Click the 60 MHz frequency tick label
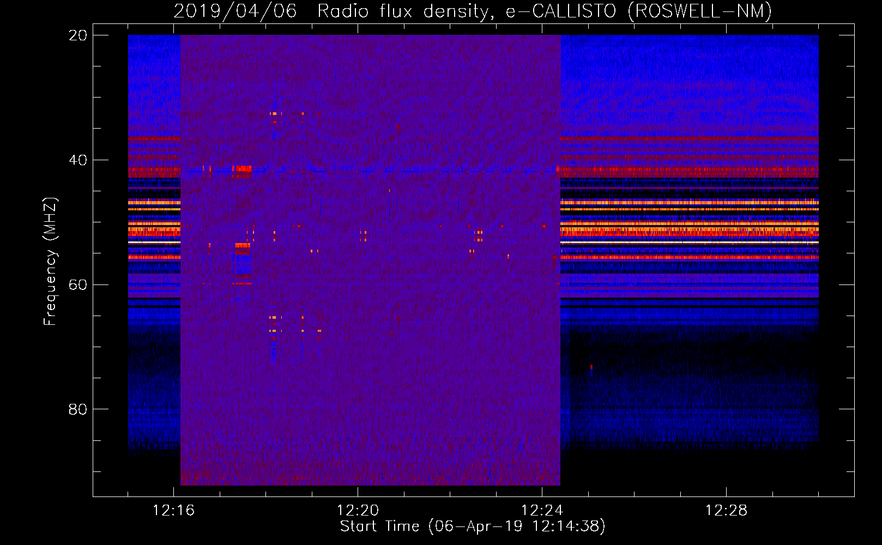 [77, 285]
